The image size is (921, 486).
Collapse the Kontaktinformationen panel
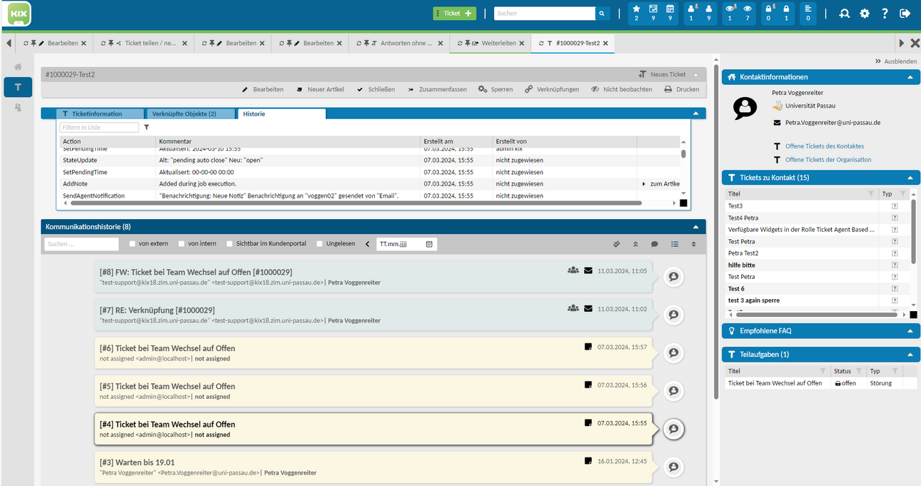910,77
